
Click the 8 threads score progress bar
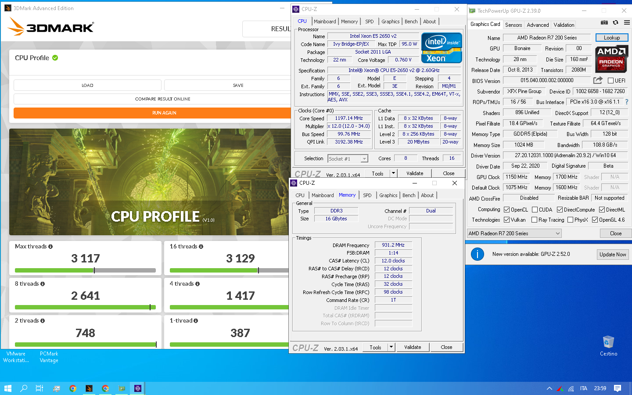(x=85, y=307)
